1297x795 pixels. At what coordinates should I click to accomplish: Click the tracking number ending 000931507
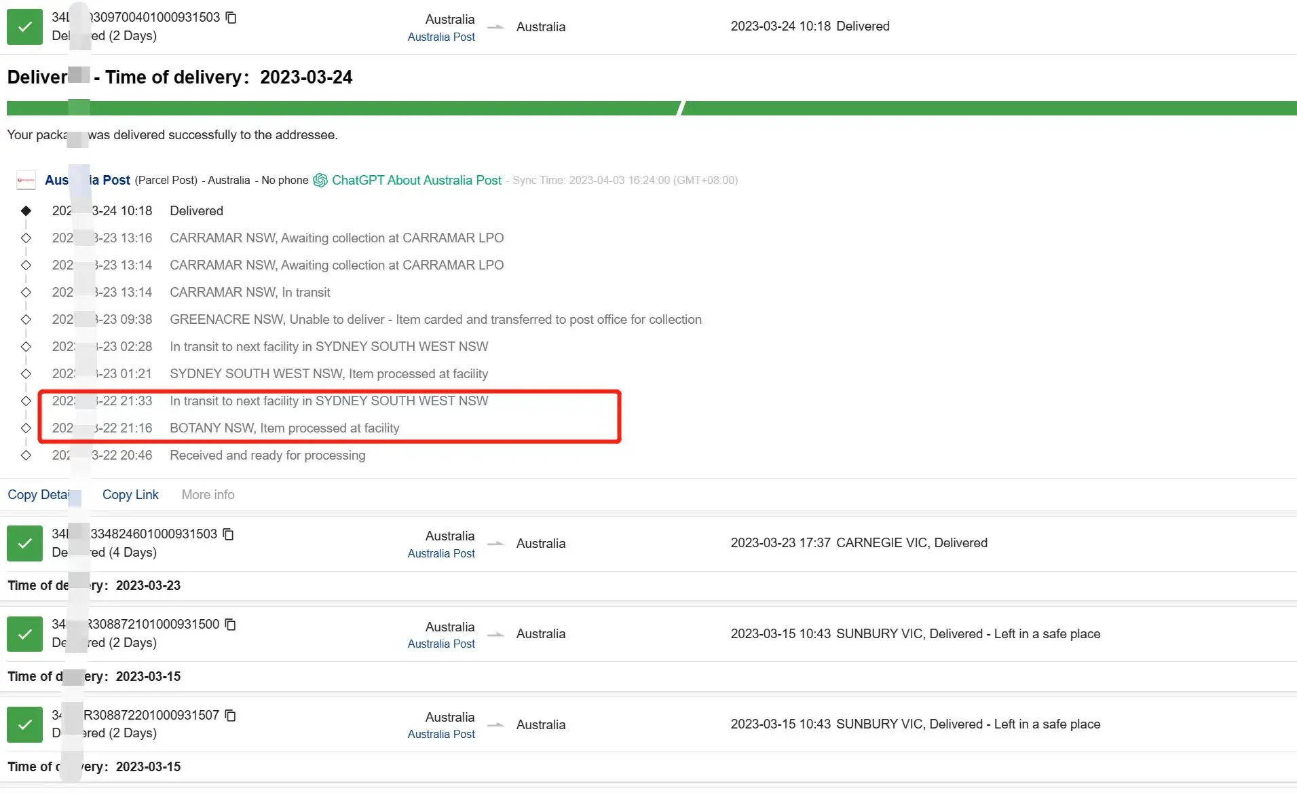click(136, 716)
